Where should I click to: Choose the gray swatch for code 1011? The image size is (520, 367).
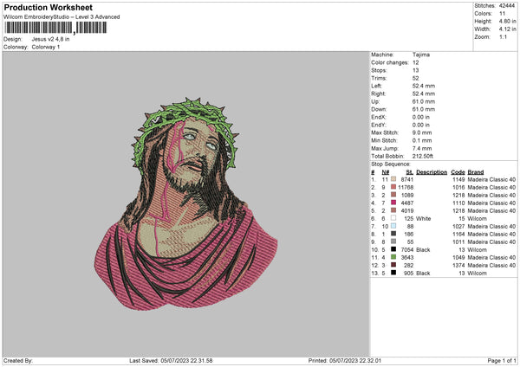pos(393,241)
